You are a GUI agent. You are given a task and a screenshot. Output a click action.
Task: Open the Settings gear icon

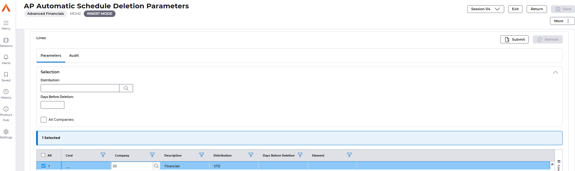pos(6,132)
